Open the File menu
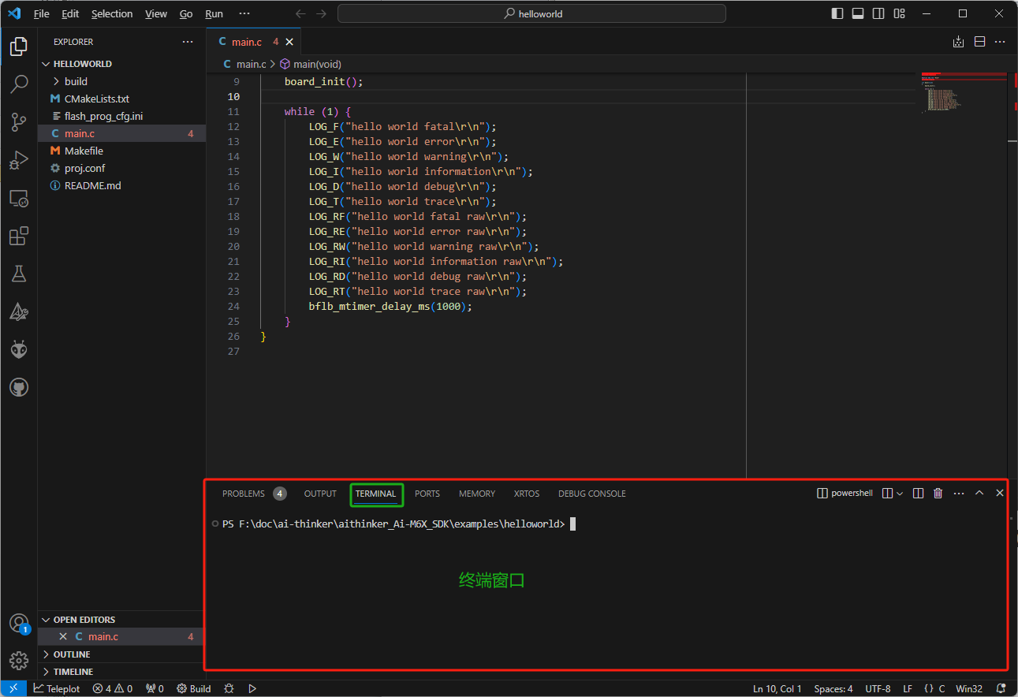 [x=42, y=13]
